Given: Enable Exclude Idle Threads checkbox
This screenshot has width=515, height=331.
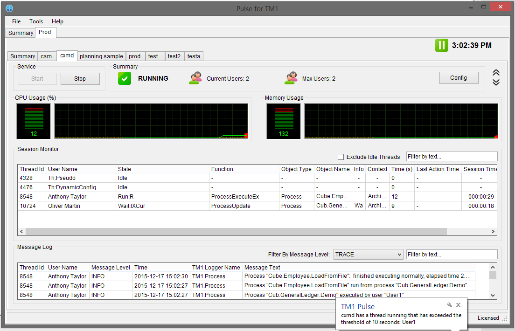Looking at the screenshot, I should [341, 157].
